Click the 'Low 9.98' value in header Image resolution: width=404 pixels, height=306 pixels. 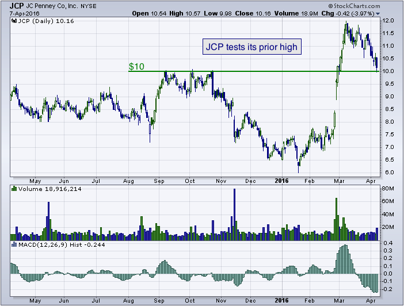(x=218, y=13)
